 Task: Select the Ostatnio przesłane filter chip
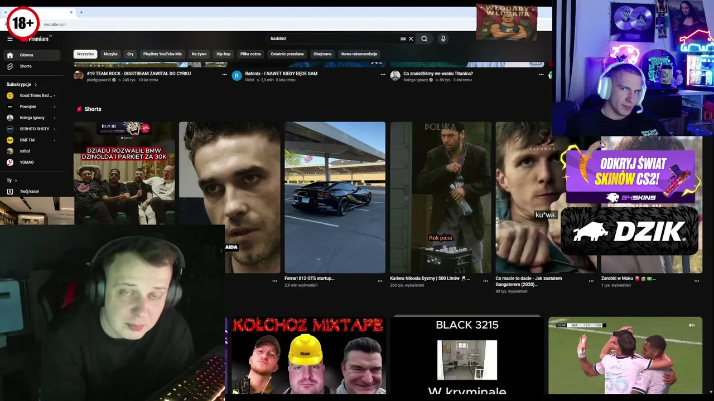pos(287,54)
